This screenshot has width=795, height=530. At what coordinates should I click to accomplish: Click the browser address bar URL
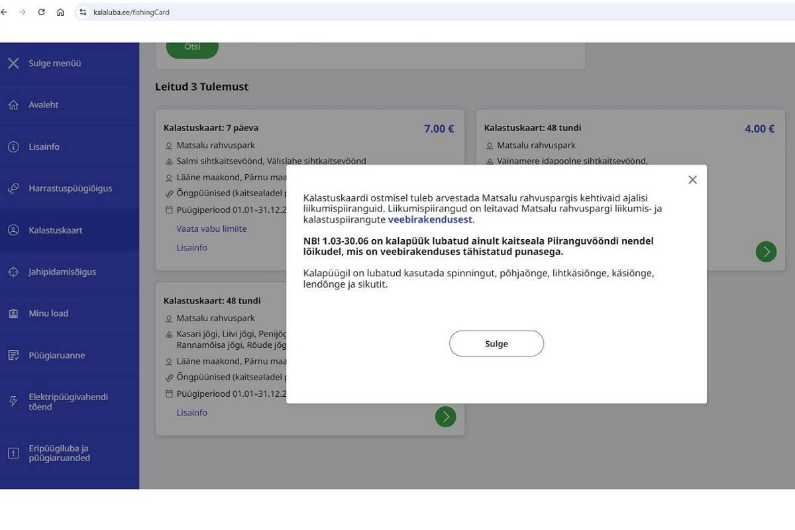coord(132,12)
